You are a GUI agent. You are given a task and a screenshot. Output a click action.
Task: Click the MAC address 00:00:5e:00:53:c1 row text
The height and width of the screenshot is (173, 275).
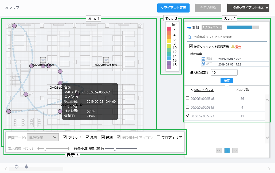click(202, 116)
